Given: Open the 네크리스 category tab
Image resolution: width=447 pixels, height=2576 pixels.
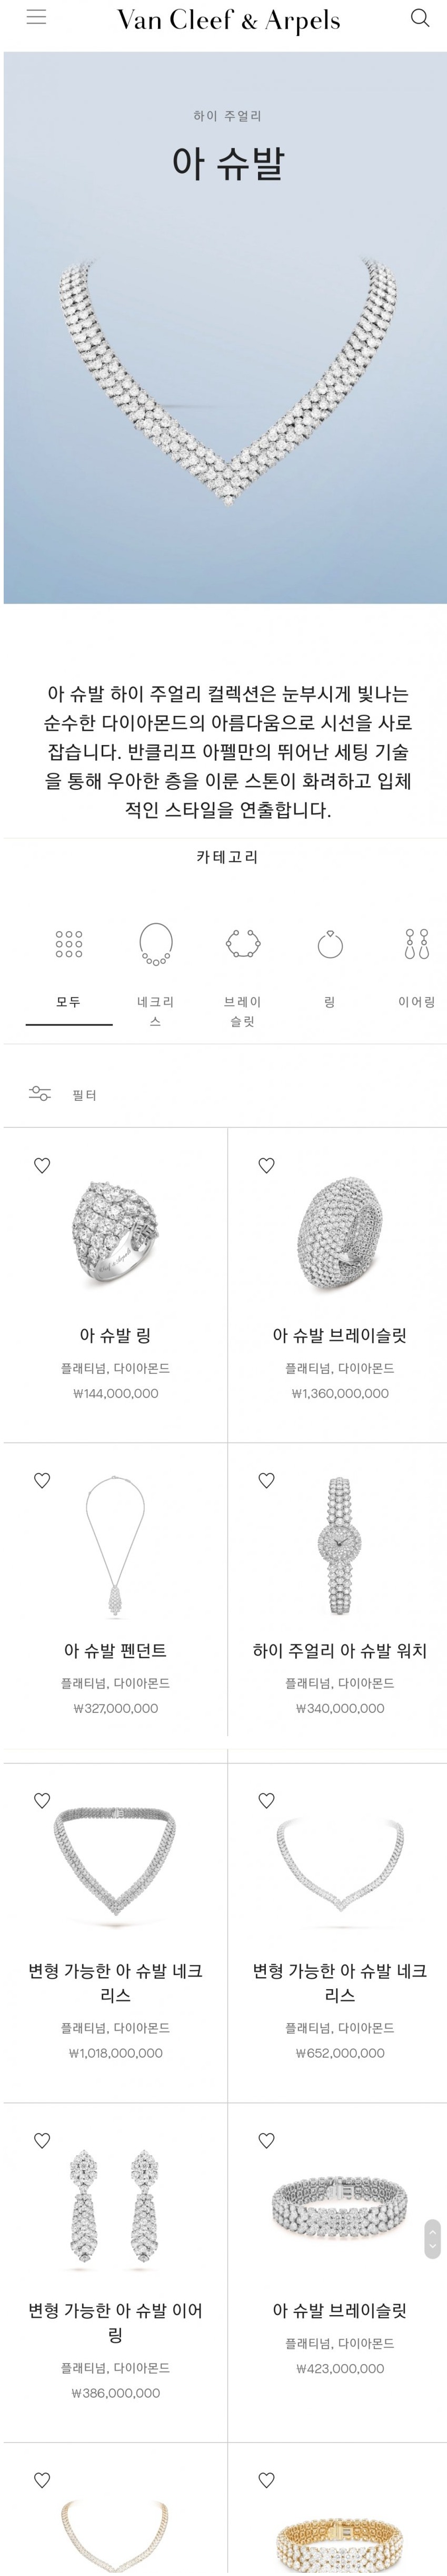Looking at the screenshot, I should pyautogui.click(x=155, y=1010).
